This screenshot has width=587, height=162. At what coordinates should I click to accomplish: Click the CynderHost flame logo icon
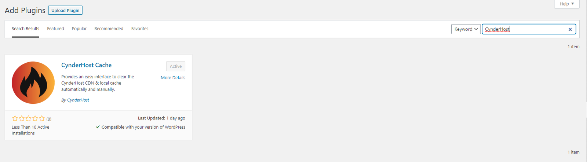pyautogui.click(x=33, y=83)
